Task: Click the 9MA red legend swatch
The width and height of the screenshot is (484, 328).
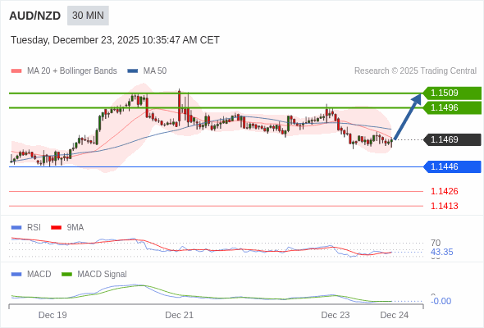Action: (56, 228)
